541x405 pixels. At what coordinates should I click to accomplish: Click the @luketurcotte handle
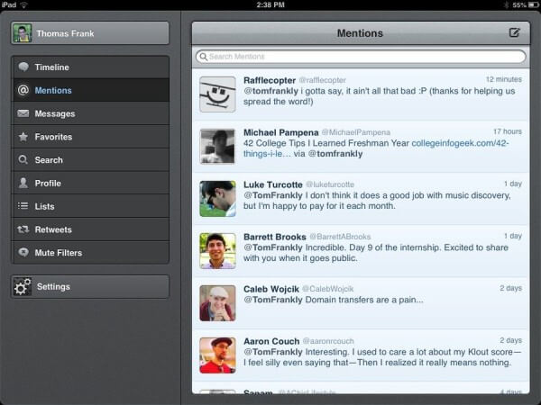pos(330,184)
